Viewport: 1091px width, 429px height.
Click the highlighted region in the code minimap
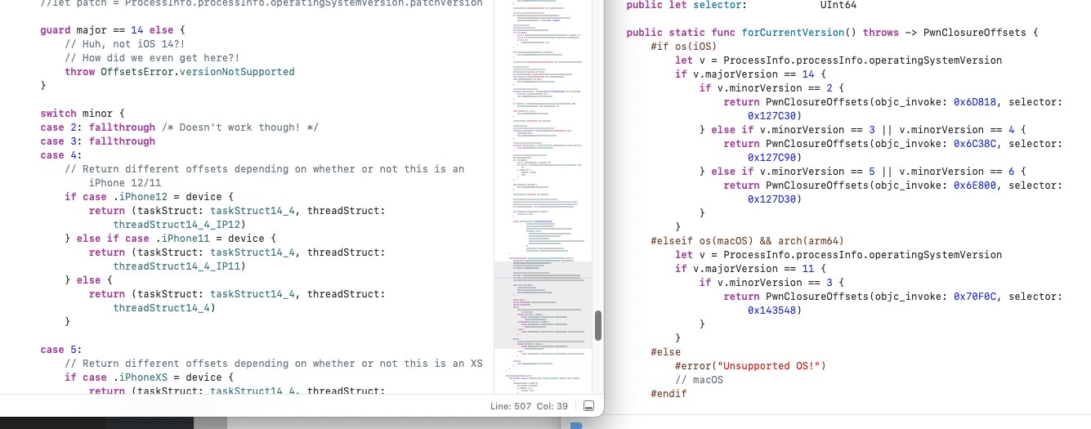tap(543, 305)
